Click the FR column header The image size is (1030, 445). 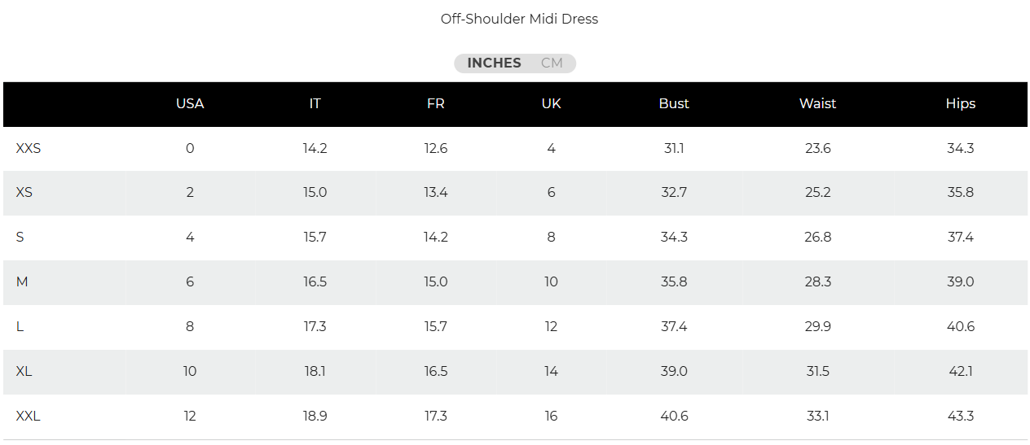(436, 104)
